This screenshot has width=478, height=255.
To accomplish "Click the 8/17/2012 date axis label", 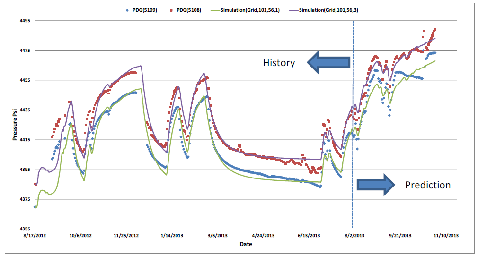I will point(35,235).
